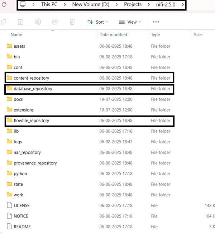Click the conf folder name

coord(18,67)
